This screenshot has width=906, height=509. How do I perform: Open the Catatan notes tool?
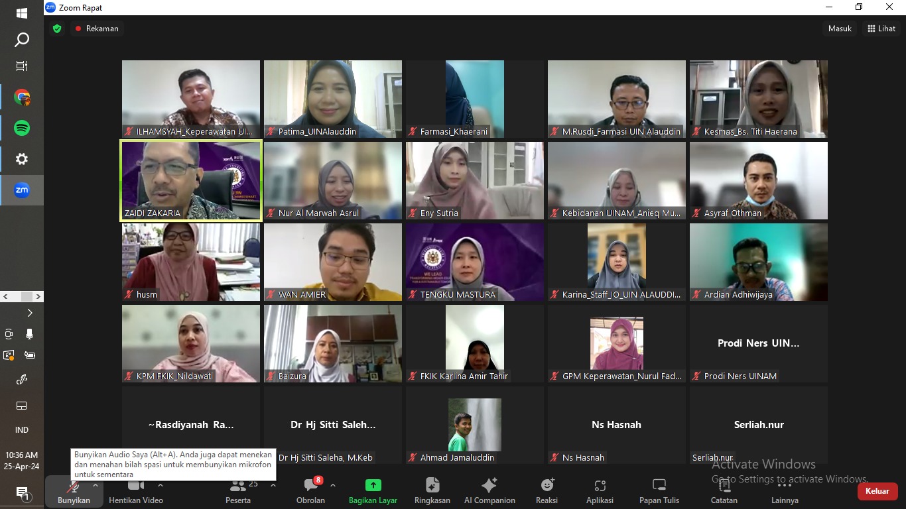click(x=724, y=491)
